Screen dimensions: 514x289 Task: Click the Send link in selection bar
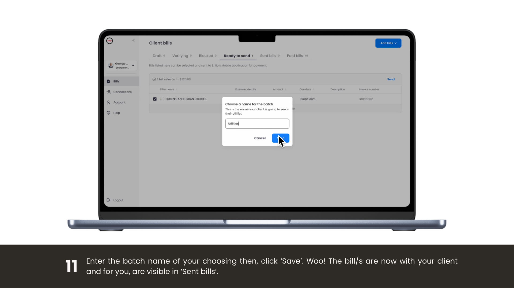391,79
